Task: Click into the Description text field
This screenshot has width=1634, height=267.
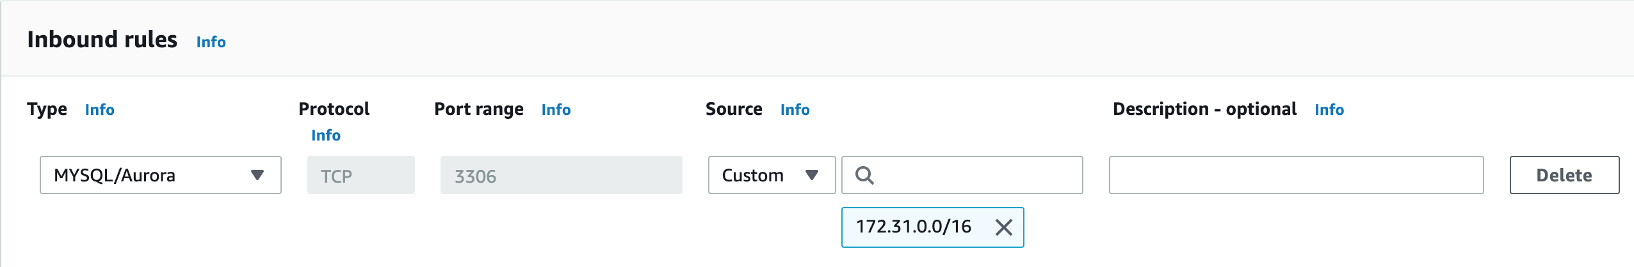Action: pyautogui.click(x=1295, y=175)
